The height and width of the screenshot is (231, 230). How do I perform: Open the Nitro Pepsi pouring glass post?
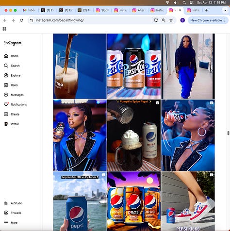pyautogui.click(x=80, y=66)
